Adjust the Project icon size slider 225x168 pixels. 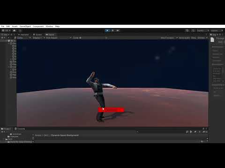(x=202, y=141)
